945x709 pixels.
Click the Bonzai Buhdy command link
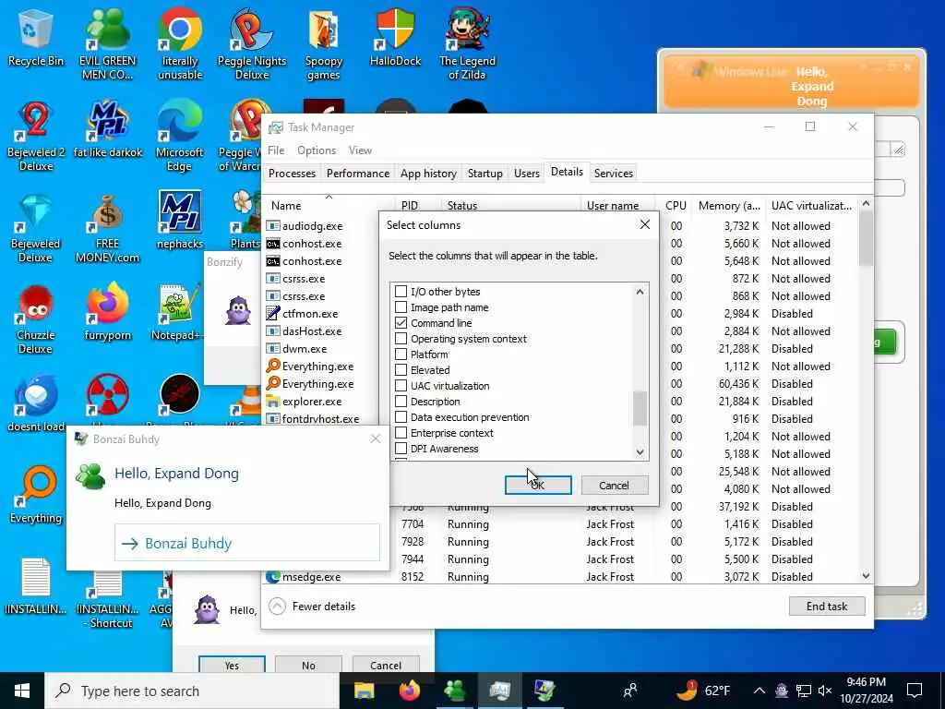coord(247,543)
